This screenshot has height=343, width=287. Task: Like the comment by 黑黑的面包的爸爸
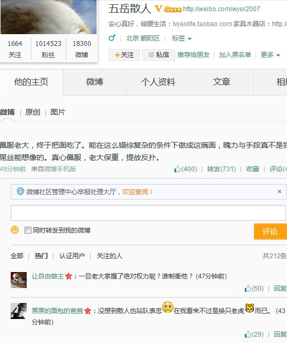click(254, 334)
